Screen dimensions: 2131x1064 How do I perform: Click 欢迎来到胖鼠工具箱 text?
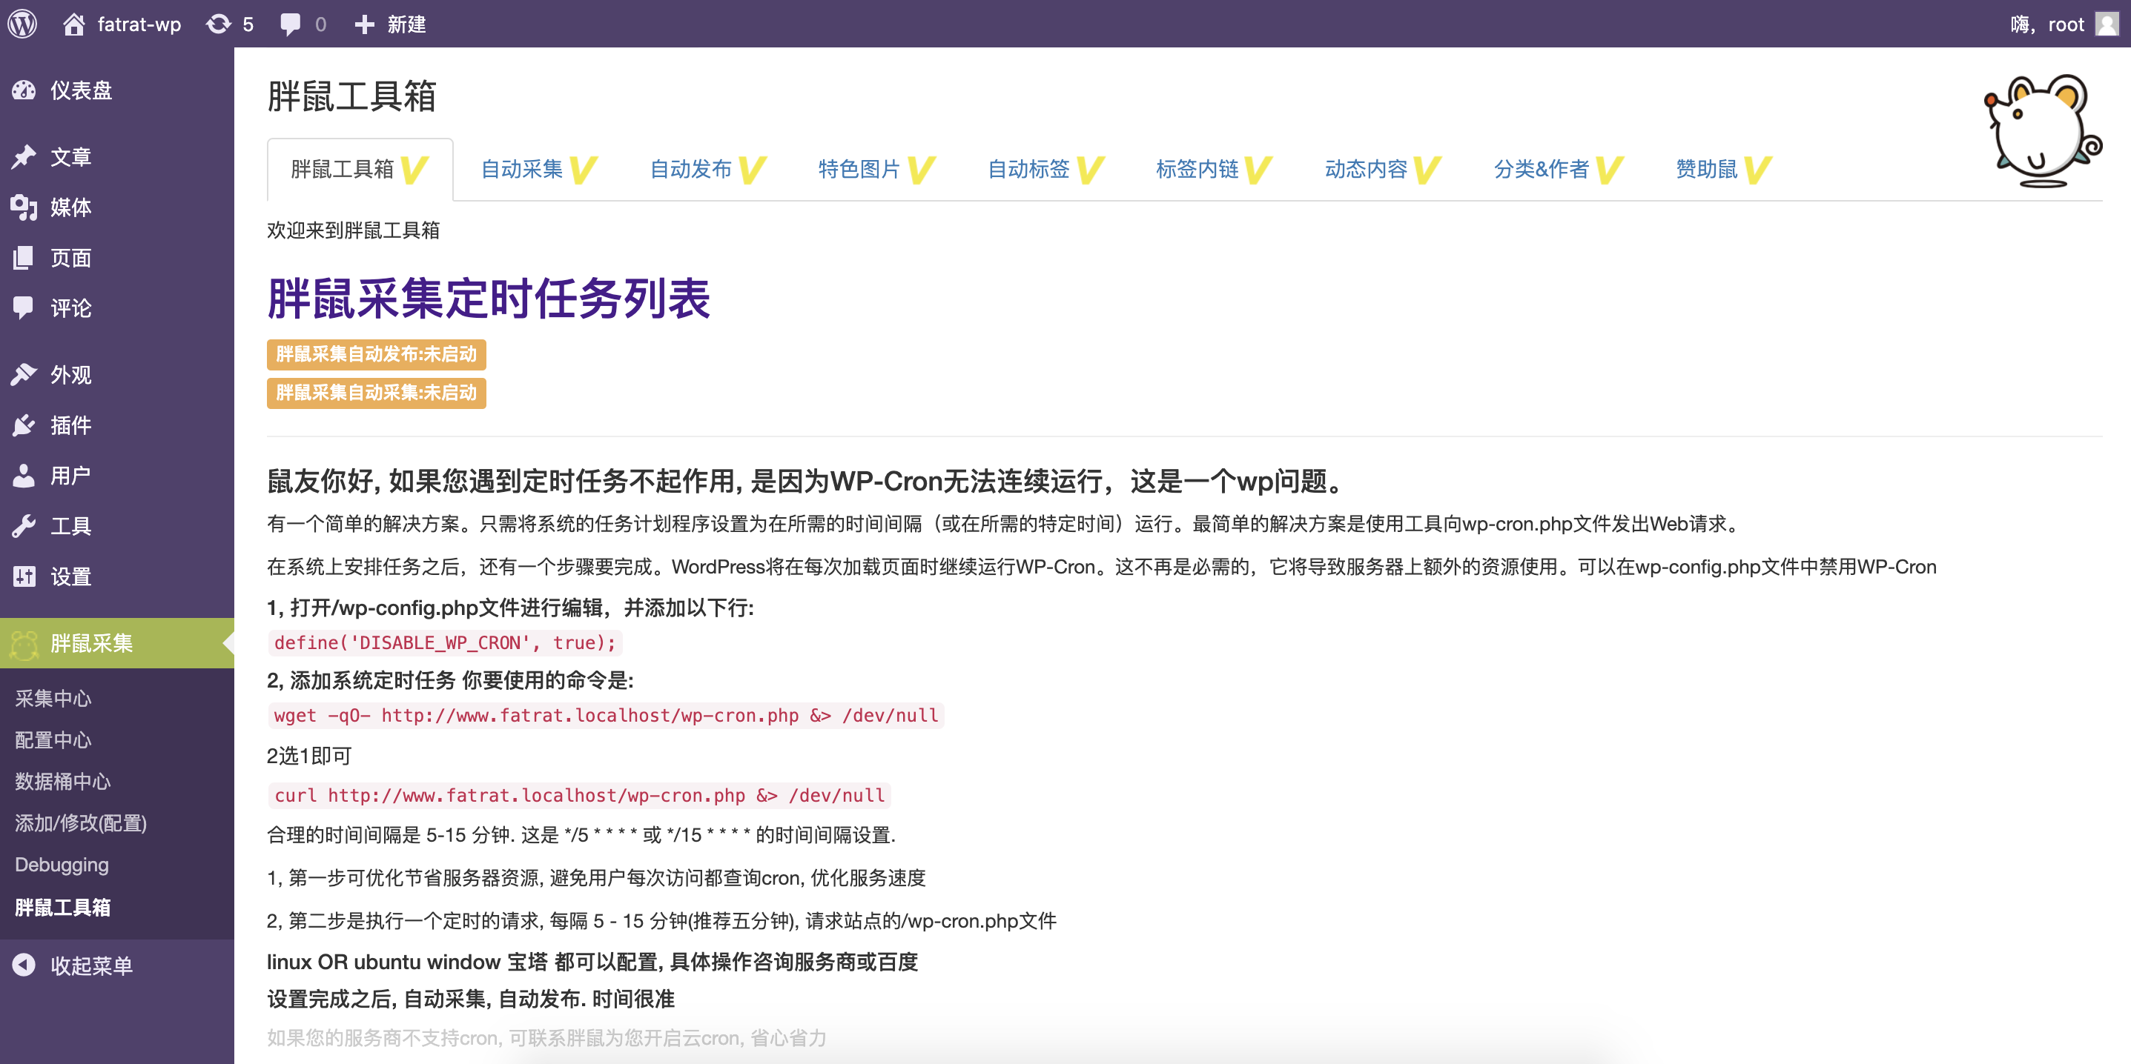click(353, 230)
